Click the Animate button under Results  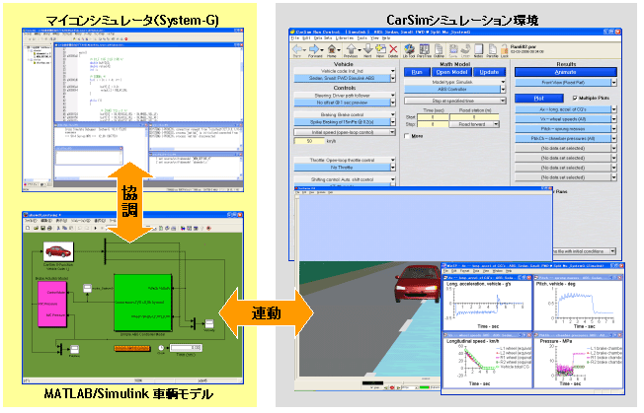tap(566, 72)
